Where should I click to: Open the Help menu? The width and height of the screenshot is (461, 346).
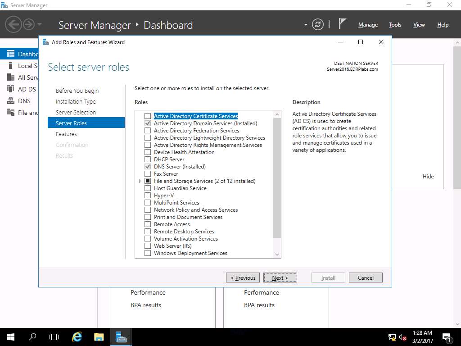[x=443, y=25]
